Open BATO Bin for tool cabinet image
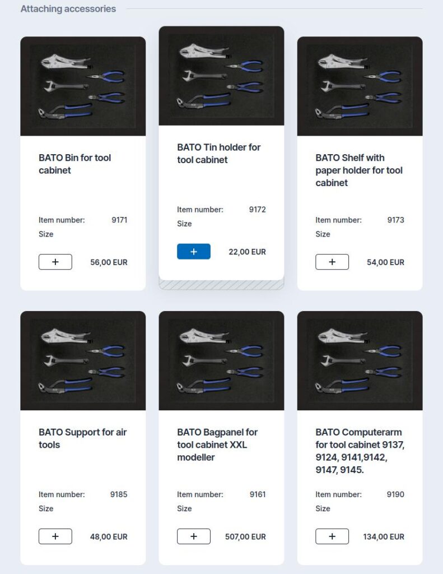 click(83, 86)
